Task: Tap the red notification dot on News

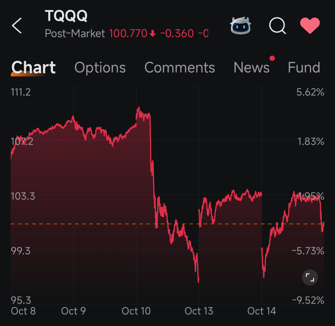Action: [272, 59]
